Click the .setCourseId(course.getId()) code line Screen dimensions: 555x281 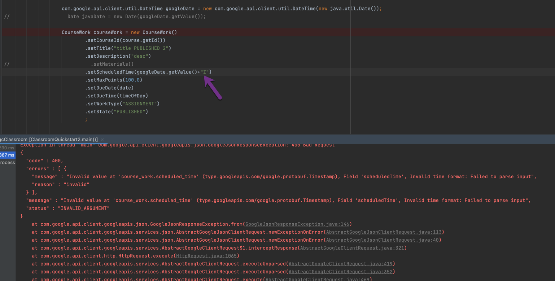[125, 40]
